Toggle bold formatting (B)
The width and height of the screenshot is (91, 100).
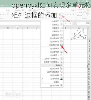point(73,14)
